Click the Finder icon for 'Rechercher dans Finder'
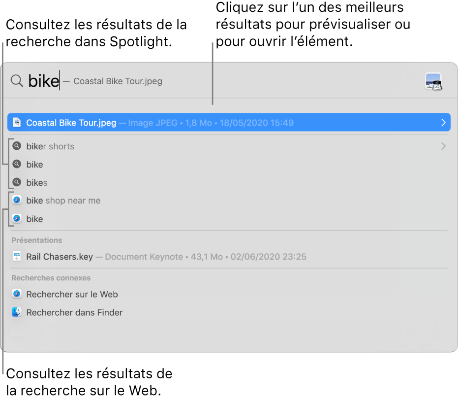 16,312
